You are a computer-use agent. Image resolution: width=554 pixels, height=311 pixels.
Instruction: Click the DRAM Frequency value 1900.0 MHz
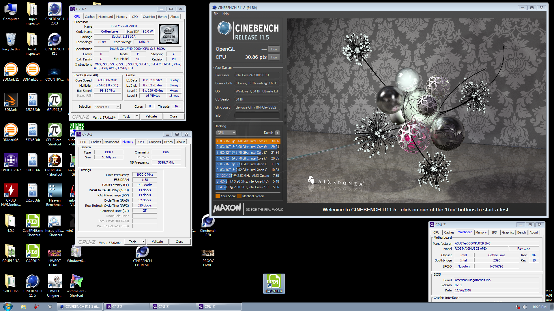[145, 175]
